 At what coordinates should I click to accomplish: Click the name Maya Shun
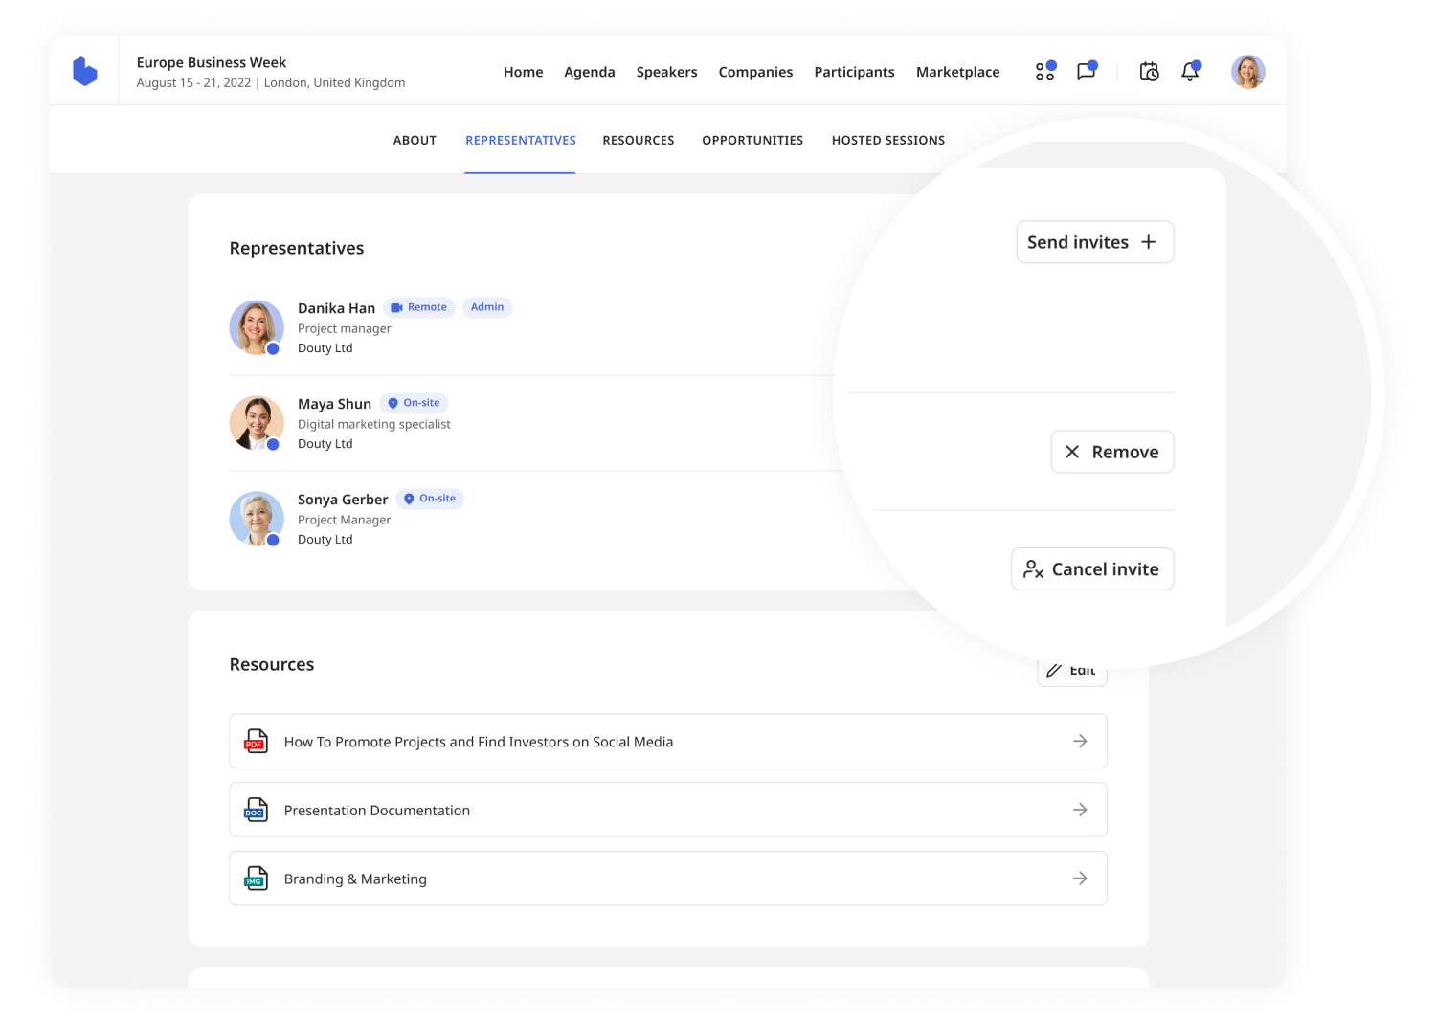[334, 404]
